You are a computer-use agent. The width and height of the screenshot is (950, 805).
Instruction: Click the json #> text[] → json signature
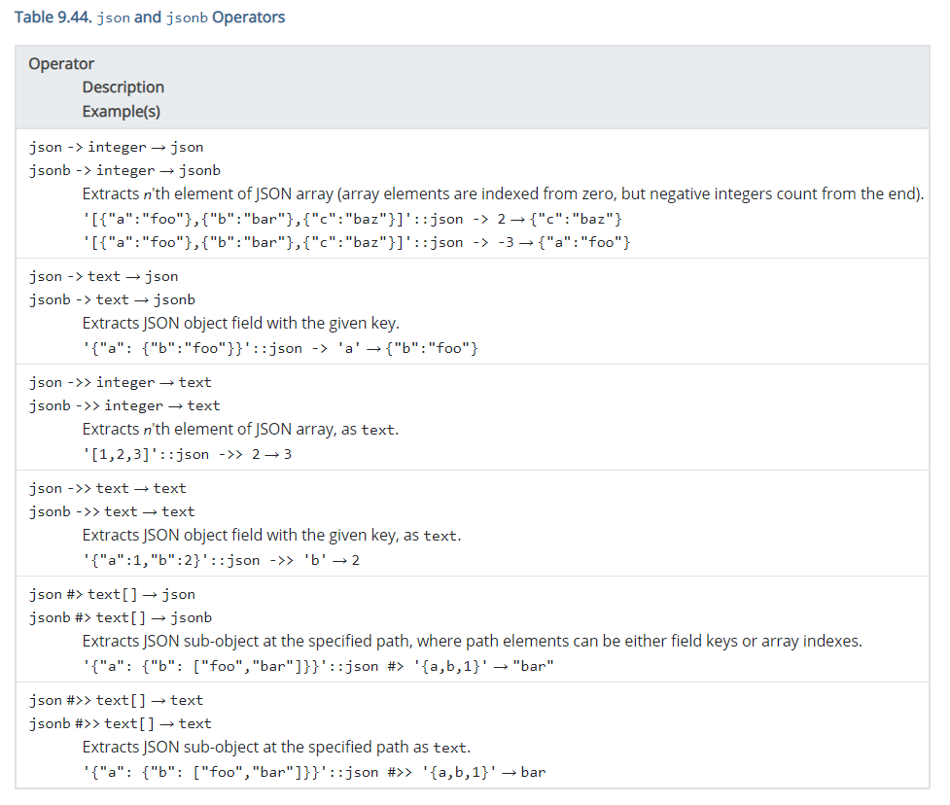112,594
